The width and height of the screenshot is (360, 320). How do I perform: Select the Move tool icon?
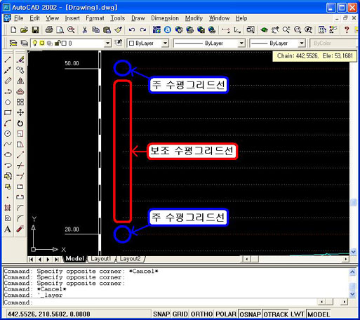click(x=20, y=112)
